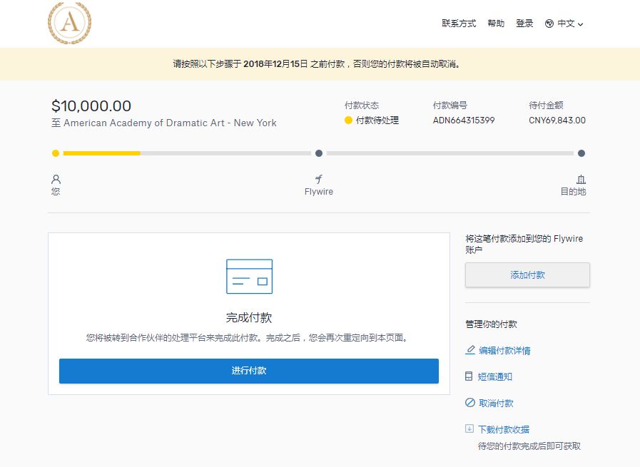The height and width of the screenshot is (467, 640).
Task: Click the 取消付款 link
Action: 495,403
